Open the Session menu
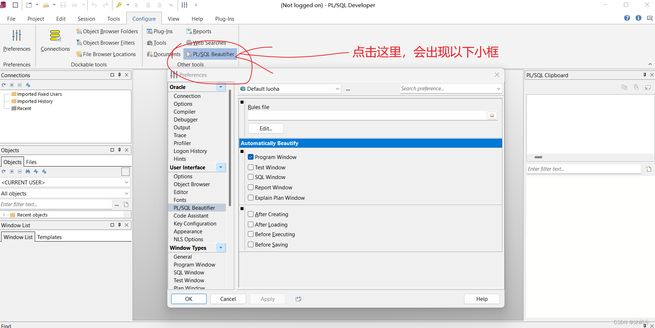 86,19
